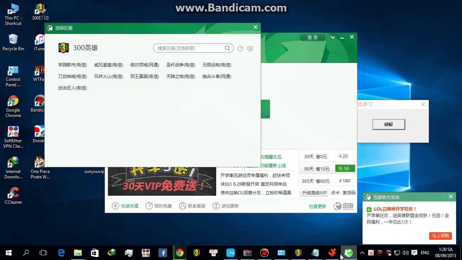Click the search magnifier in server search box
The width and height of the screenshot is (462, 260).
pos(227,48)
